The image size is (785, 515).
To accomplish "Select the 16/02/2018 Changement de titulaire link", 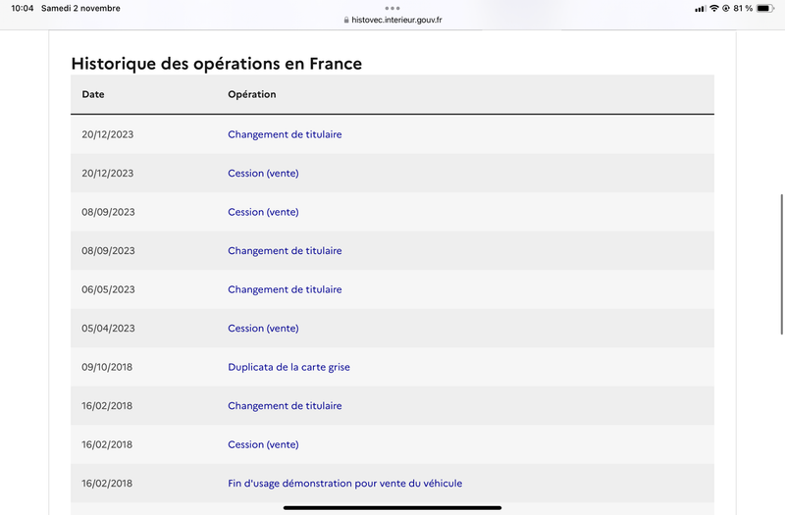I will point(285,406).
